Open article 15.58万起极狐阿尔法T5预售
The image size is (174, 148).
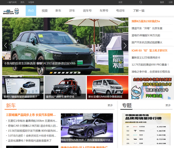[33, 131]
